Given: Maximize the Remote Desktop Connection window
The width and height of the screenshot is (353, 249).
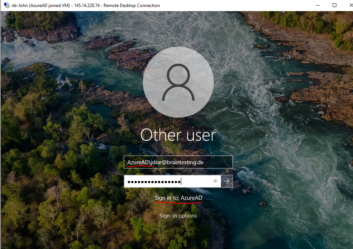Looking at the screenshot, I should coord(334,5).
